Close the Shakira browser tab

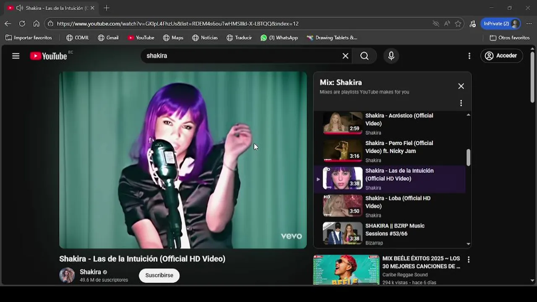[x=92, y=8]
